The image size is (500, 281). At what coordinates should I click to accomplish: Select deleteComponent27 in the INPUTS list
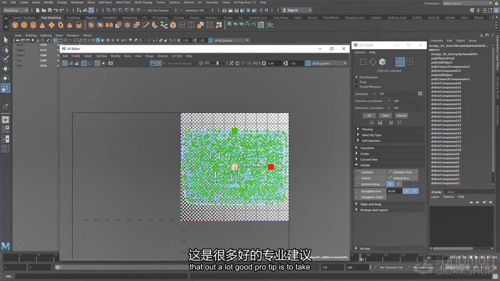pyautogui.click(x=446, y=71)
